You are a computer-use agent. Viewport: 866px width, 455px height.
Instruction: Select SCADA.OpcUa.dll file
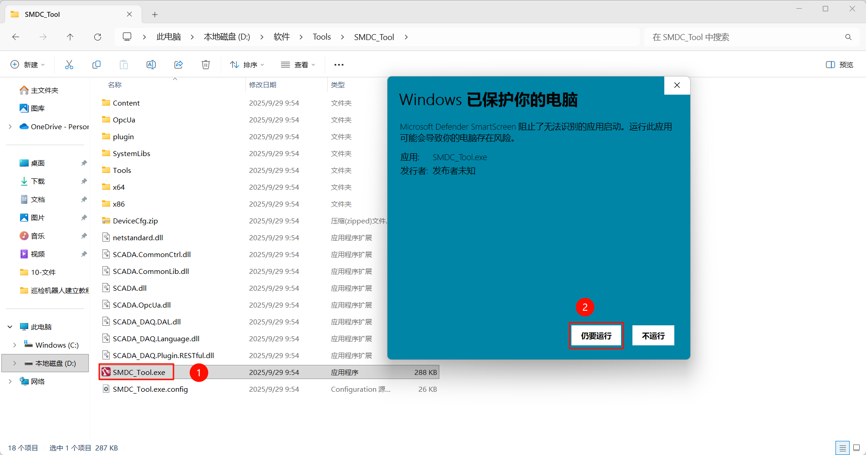click(x=142, y=305)
